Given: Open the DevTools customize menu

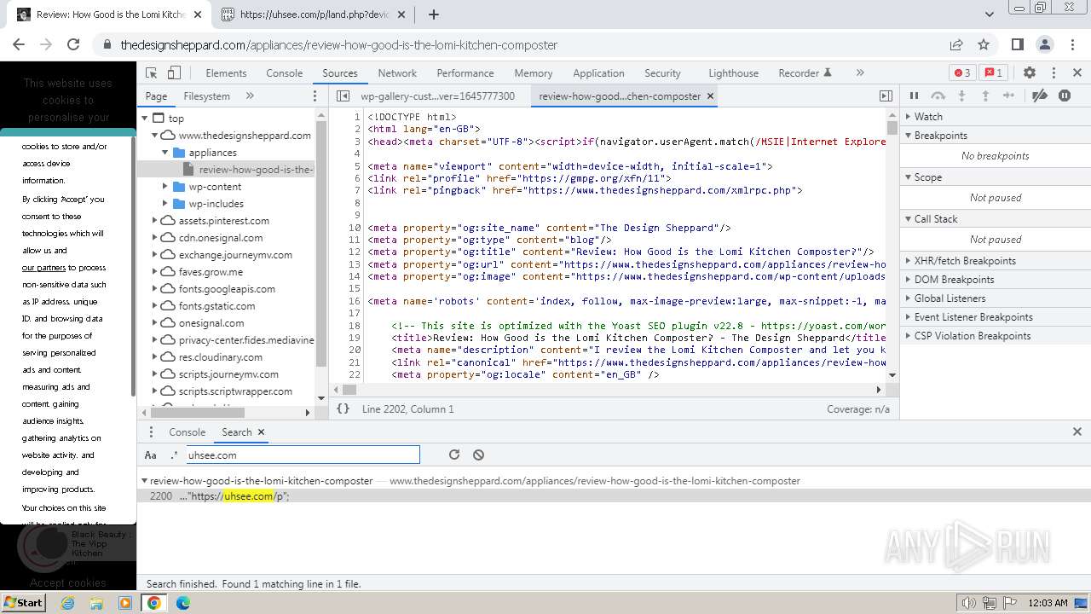Looking at the screenshot, I should pos(1053,73).
